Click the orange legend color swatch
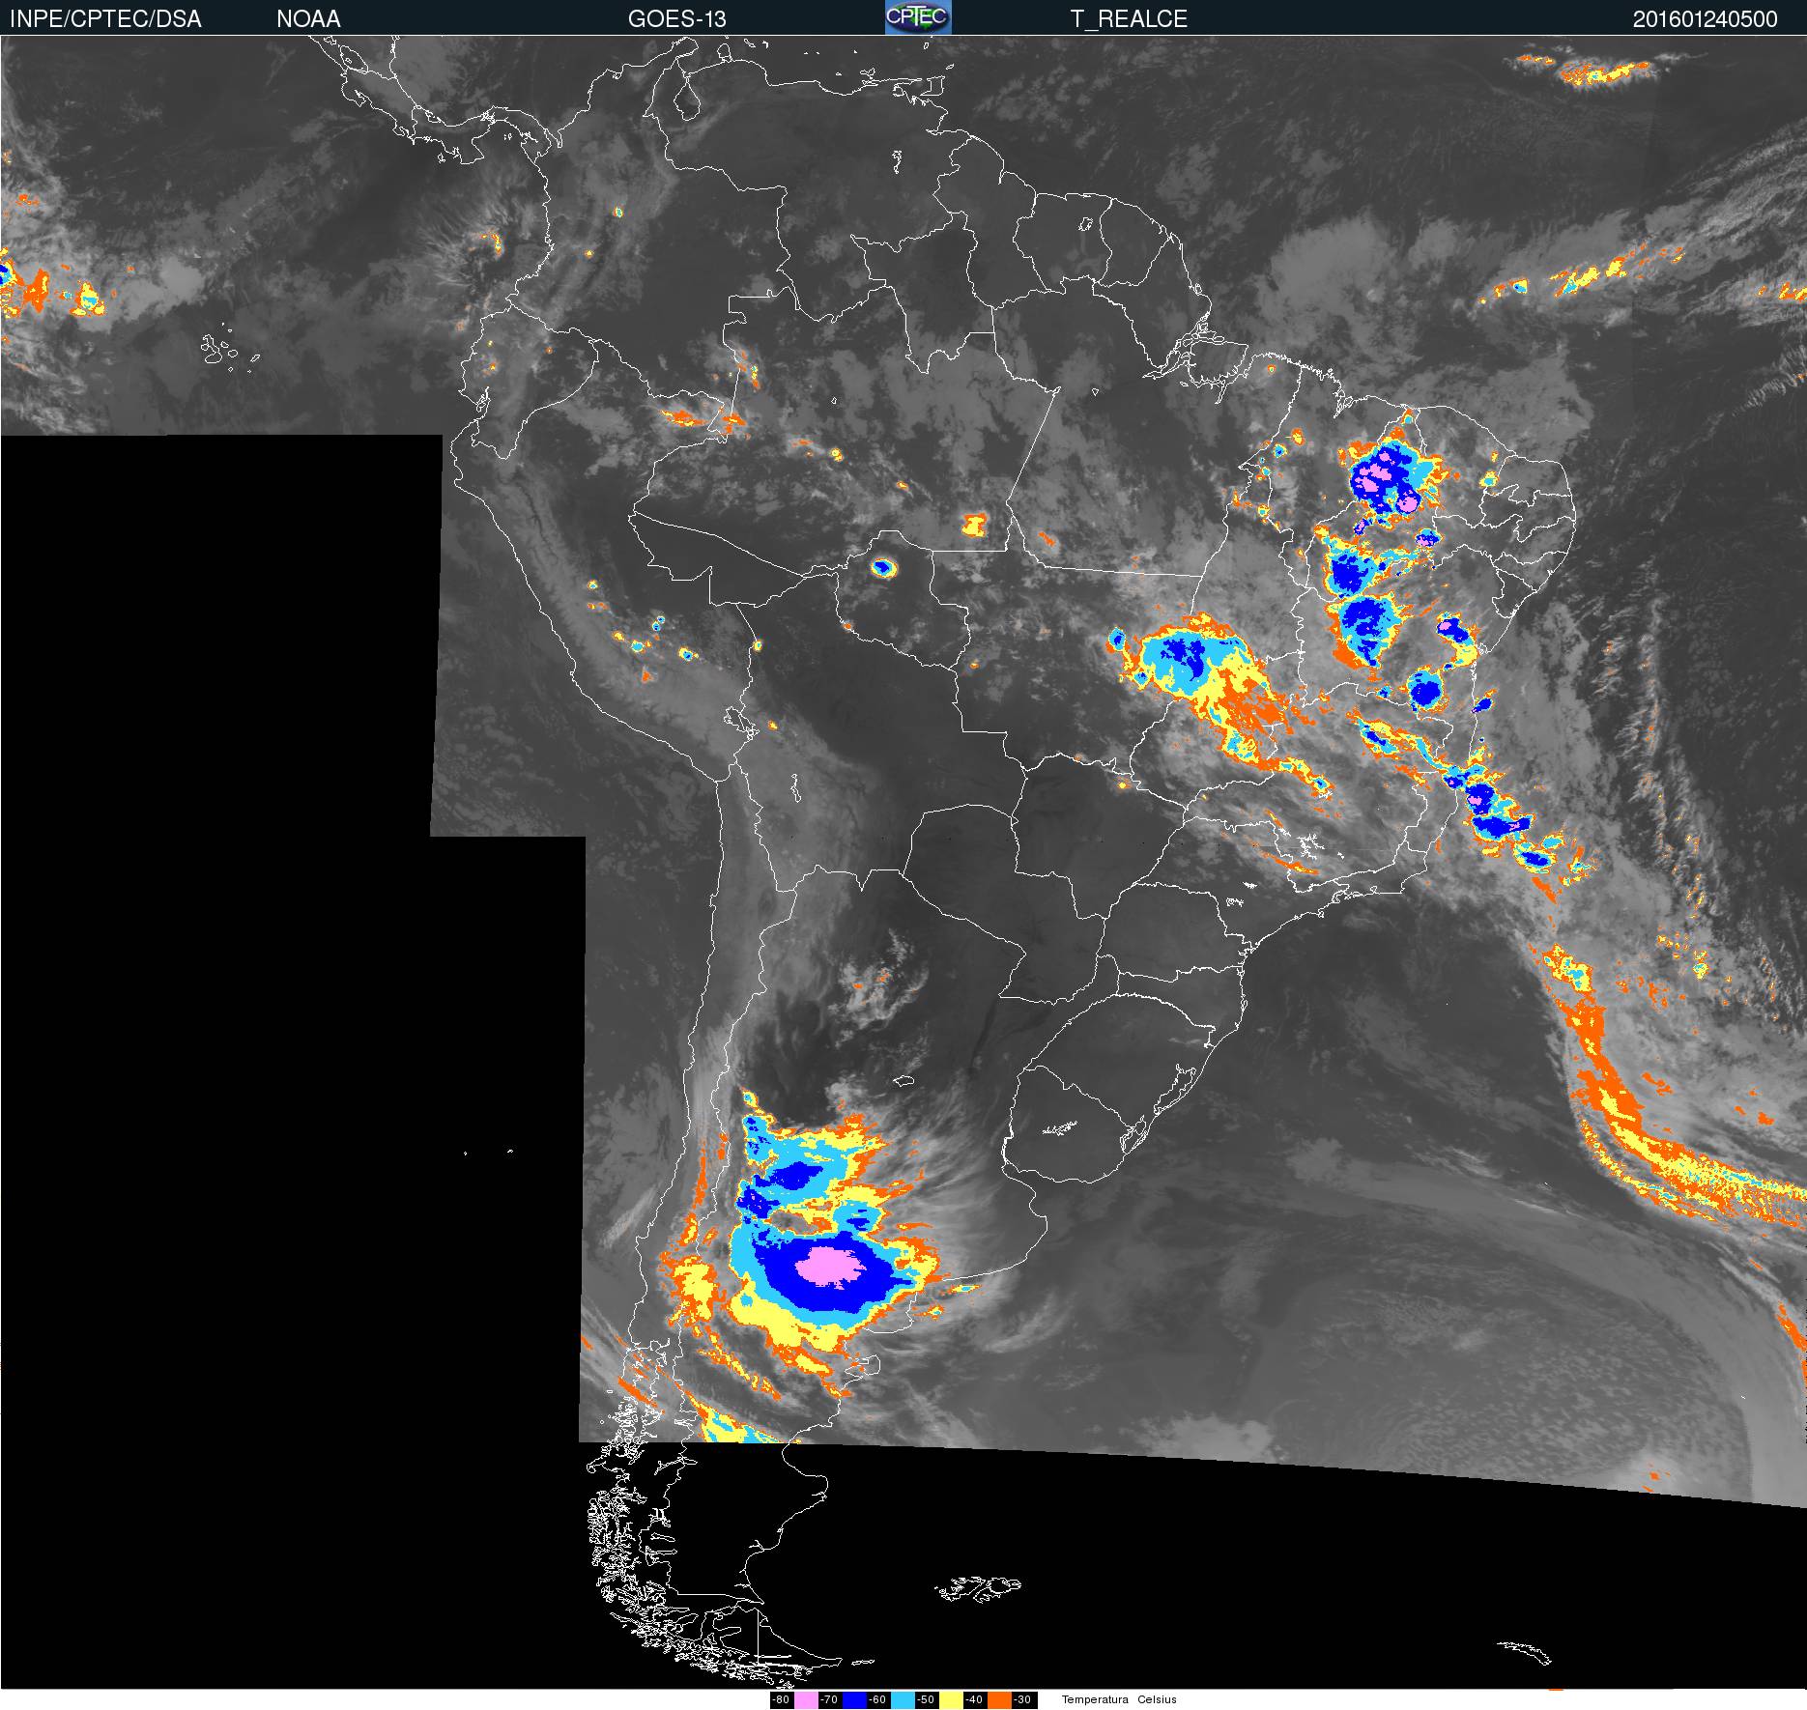Screen dimensions: 1807x1710 [x=999, y=1700]
